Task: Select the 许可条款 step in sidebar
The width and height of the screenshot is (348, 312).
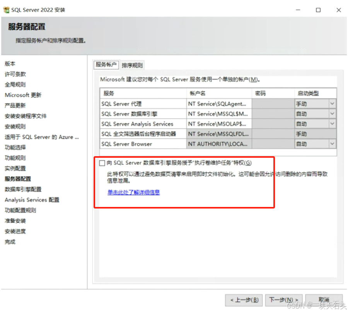Action: [x=15, y=74]
